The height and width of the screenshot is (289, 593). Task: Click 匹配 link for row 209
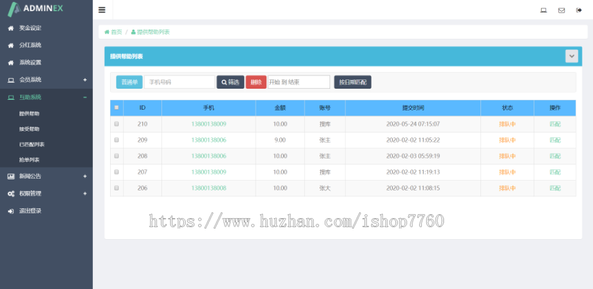point(555,140)
